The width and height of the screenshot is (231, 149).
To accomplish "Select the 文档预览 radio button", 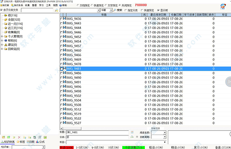I will (x=78, y=5).
